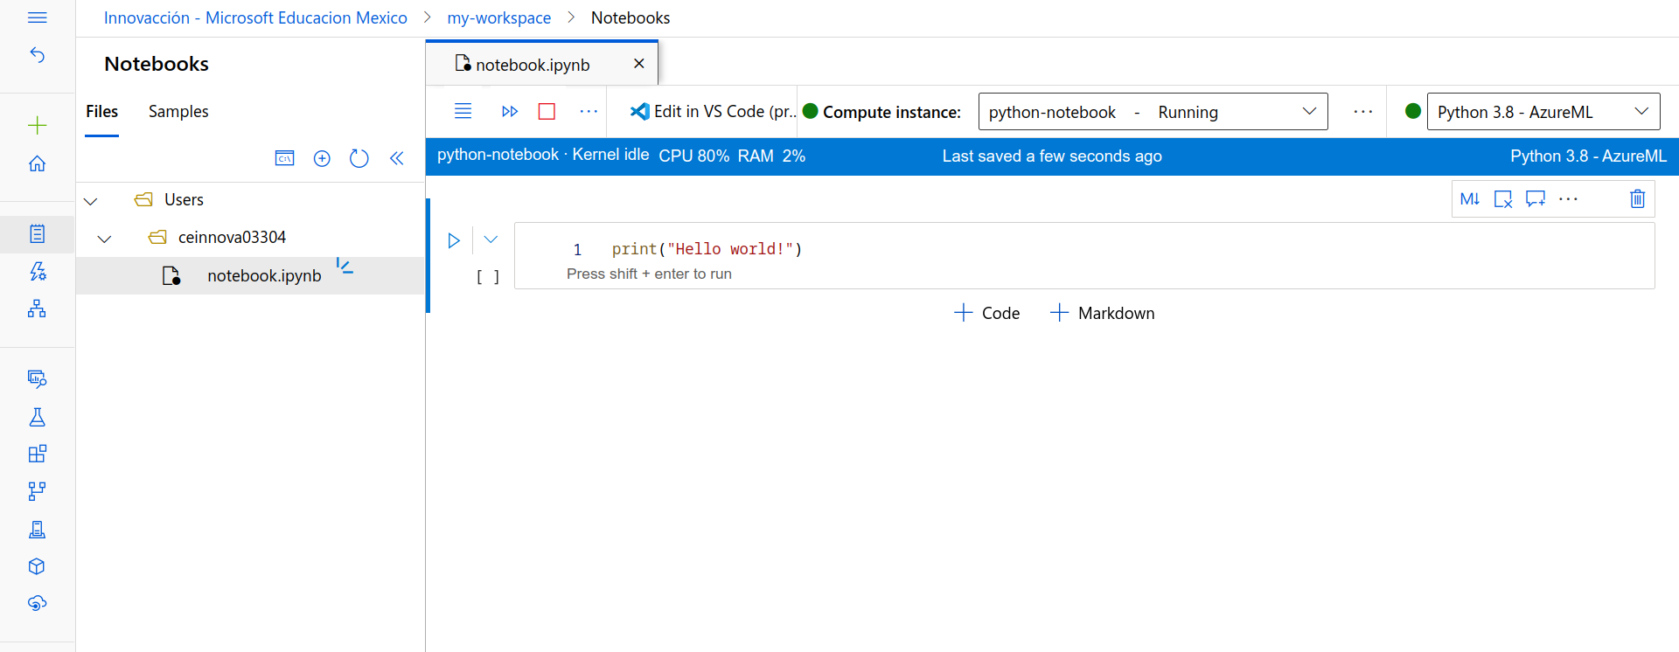Collapse the ceinnova03304 folder chevron
The height and width of the screenshot is (652, 1679).
104,239
